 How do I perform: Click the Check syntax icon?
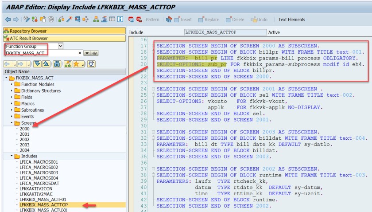(61, 20)
